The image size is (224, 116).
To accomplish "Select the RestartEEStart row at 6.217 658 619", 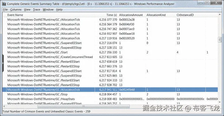I will click(110, 62).
